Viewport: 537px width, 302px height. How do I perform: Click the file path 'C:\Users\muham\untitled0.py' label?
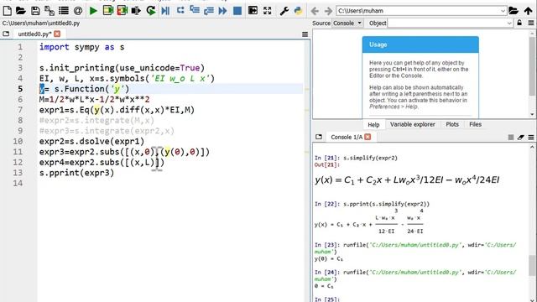(41, 23)
